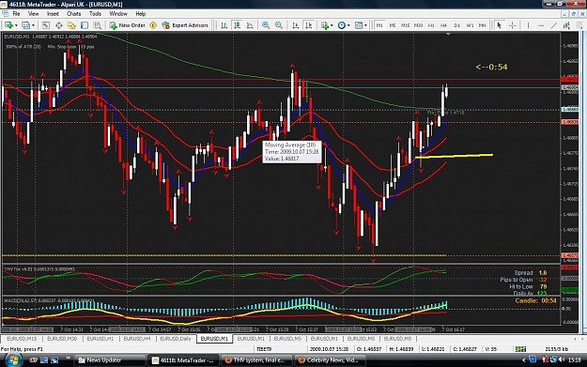Switch timeframe to M15

pos(406,25)
